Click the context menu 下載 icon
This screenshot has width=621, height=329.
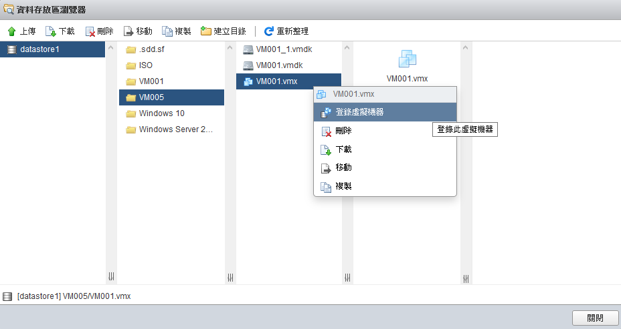[325, 150]
